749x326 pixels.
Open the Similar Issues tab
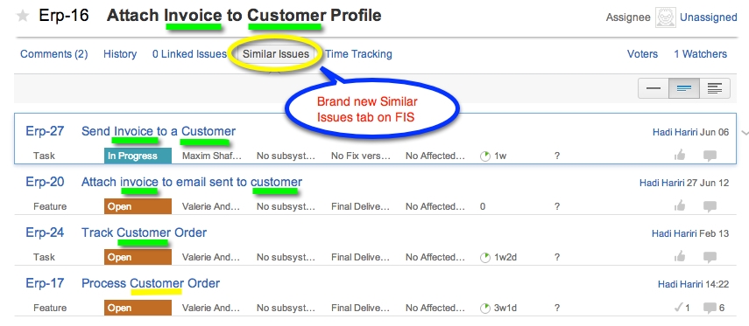coord(276,54)
